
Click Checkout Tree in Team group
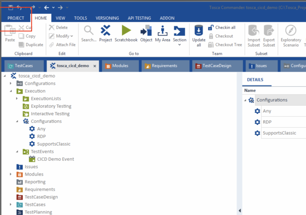click(x=225, y=45)
